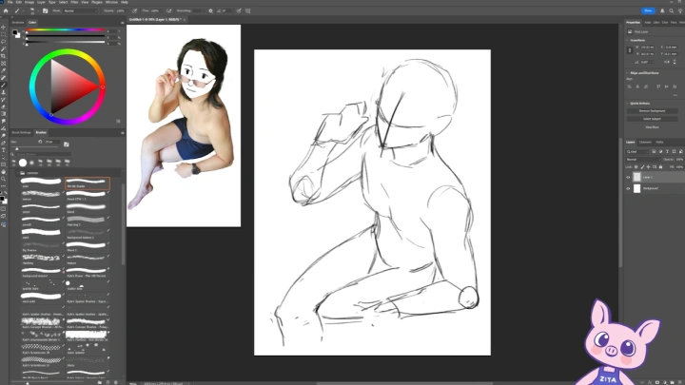
Task: Select the Zoom tool
Action: (x=4, y=179)
